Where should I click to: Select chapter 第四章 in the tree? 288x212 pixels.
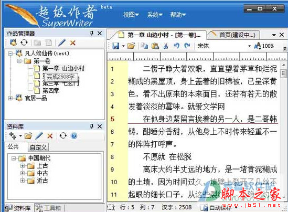(x=51, y=90)
